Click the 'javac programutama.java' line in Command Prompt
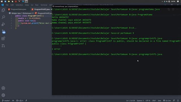181x102 pixels. coord(106,9)
